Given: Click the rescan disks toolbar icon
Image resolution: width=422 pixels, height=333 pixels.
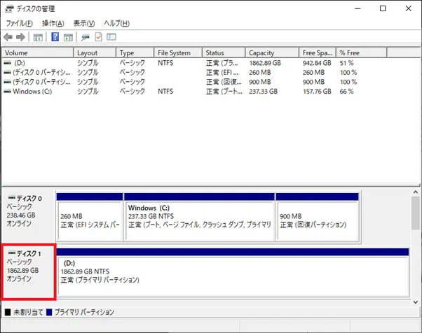Looking at the screenshot, I should tap(86, 37).
